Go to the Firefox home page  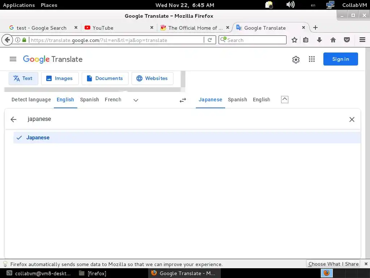333,40
